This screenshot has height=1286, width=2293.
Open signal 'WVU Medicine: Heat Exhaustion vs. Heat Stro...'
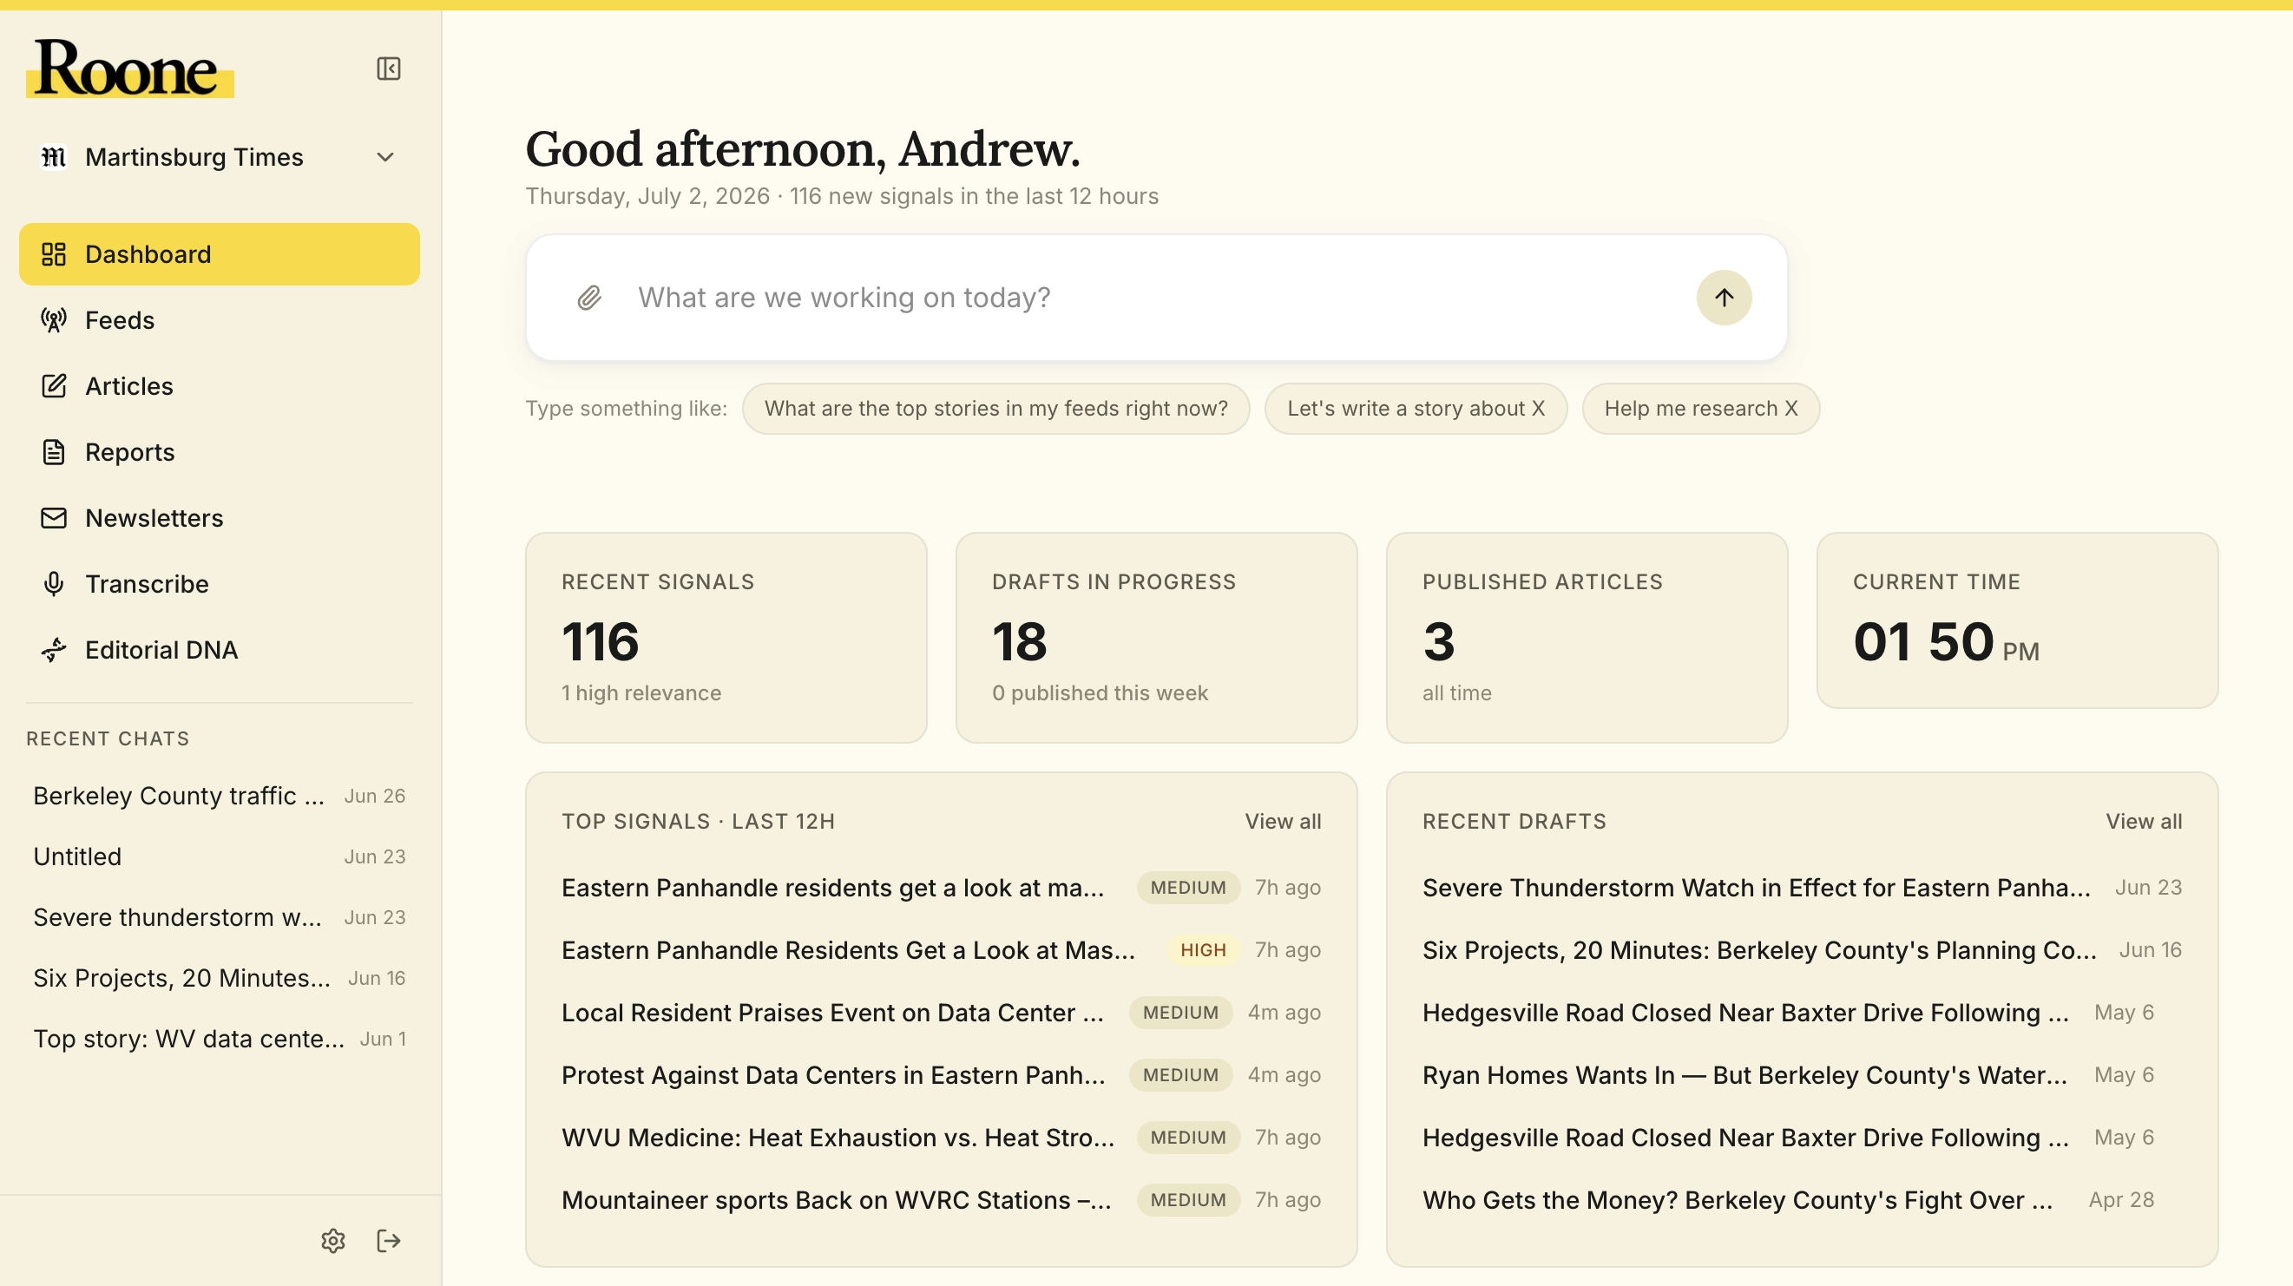[x=941, y=1138]
